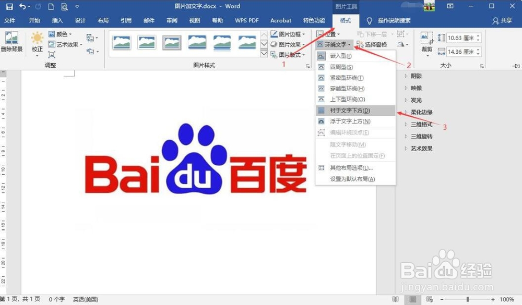This screenshot has height=305, width=522.
Task: Open the 审阅 (Review) ribbon tab
Action: click(172, 20)
